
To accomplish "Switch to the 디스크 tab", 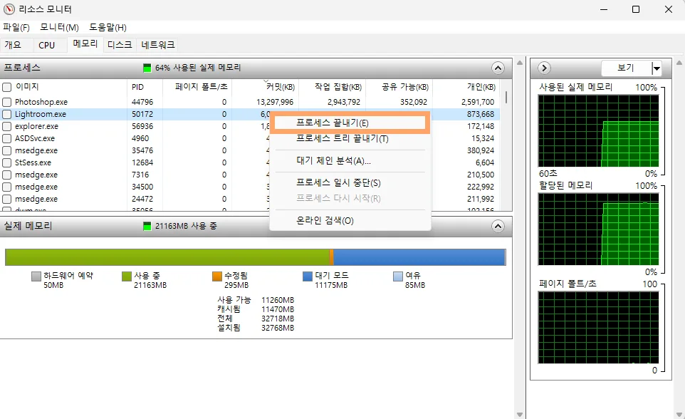I will tap(120, 44).
